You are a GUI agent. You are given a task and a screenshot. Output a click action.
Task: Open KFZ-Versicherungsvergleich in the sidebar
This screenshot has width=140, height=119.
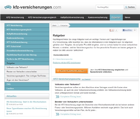click(27, 30)
